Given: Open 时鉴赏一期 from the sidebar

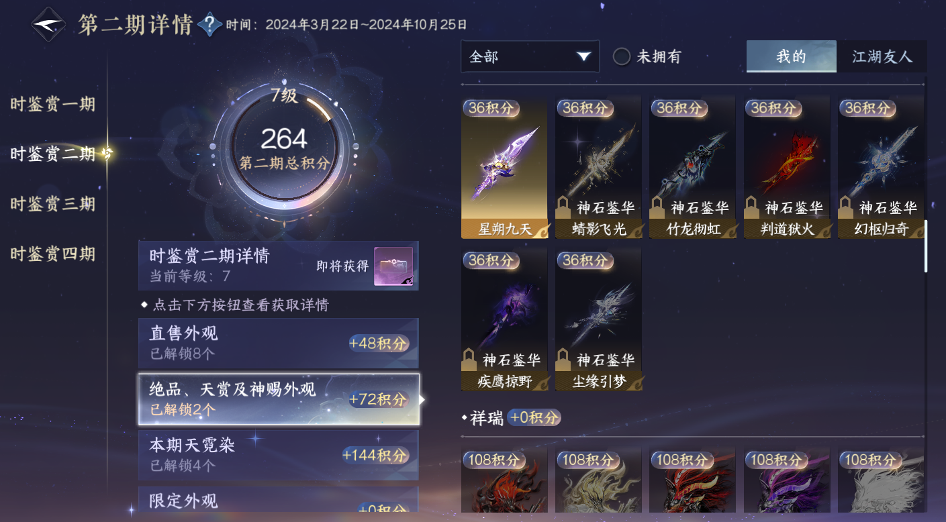Looking at the screenshot, I should (52, 104).
